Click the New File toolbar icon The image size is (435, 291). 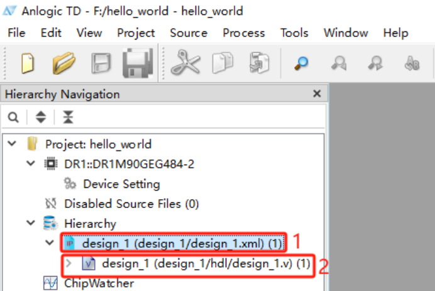pyautogui.click(x=28, y=63)
